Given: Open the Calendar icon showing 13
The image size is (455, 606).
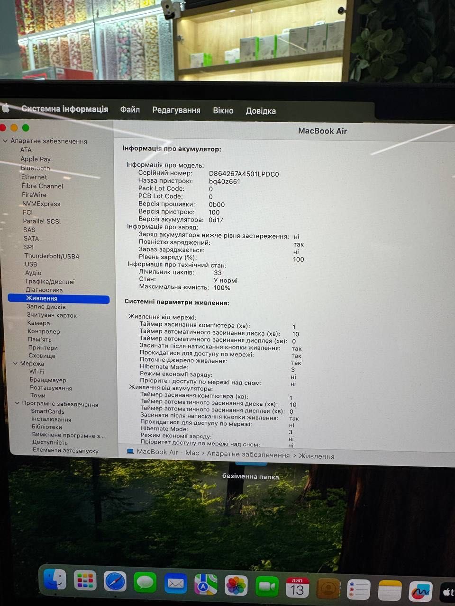Looking at the screenshot, I should (x=298, y=588).
